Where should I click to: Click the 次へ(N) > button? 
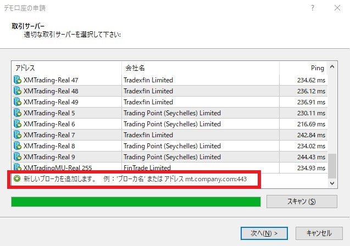coord(264,233)
